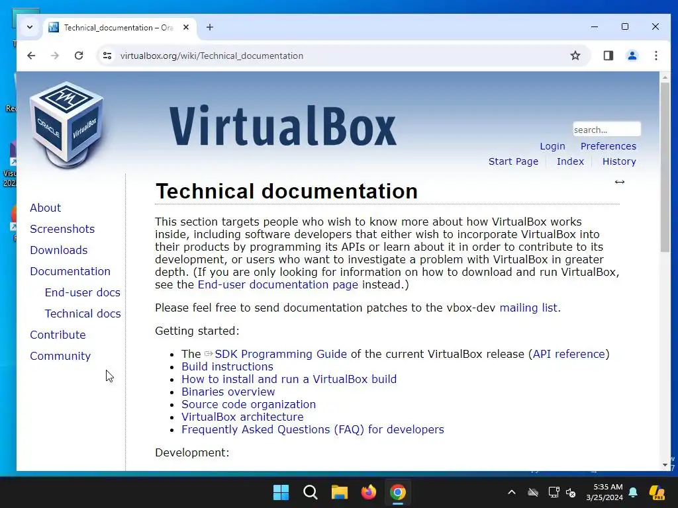Show hidden system tray icons
The width and height of the screenshot is (678, 508).
pos(512,492)
